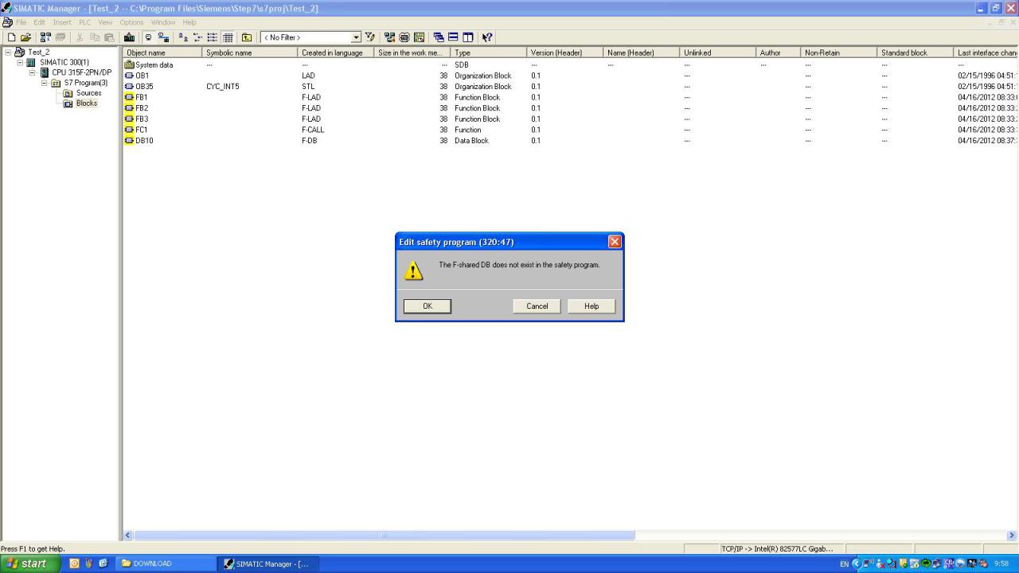The height and width of the screenshot is (573, 1019).
Task: Click the system tray clock
Action: [1001, 563]
